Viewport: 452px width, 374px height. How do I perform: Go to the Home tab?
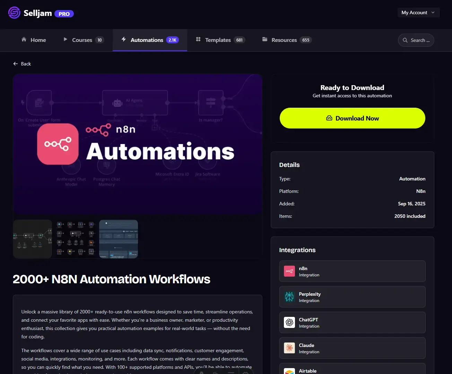(34, 40)
